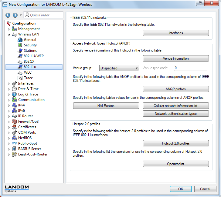Select the Certificates ribbon icon
The image size is (221, 197).
pyautogui.click(x=14, y=127)
